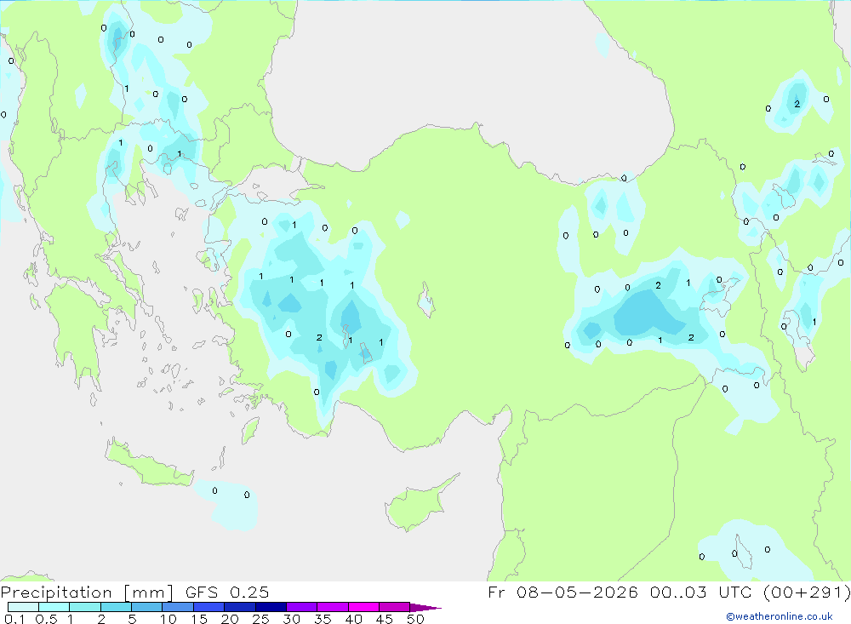Screen dimensions: 851x624
Task: Click the "25" legend scale label
Action: [260, 619]
